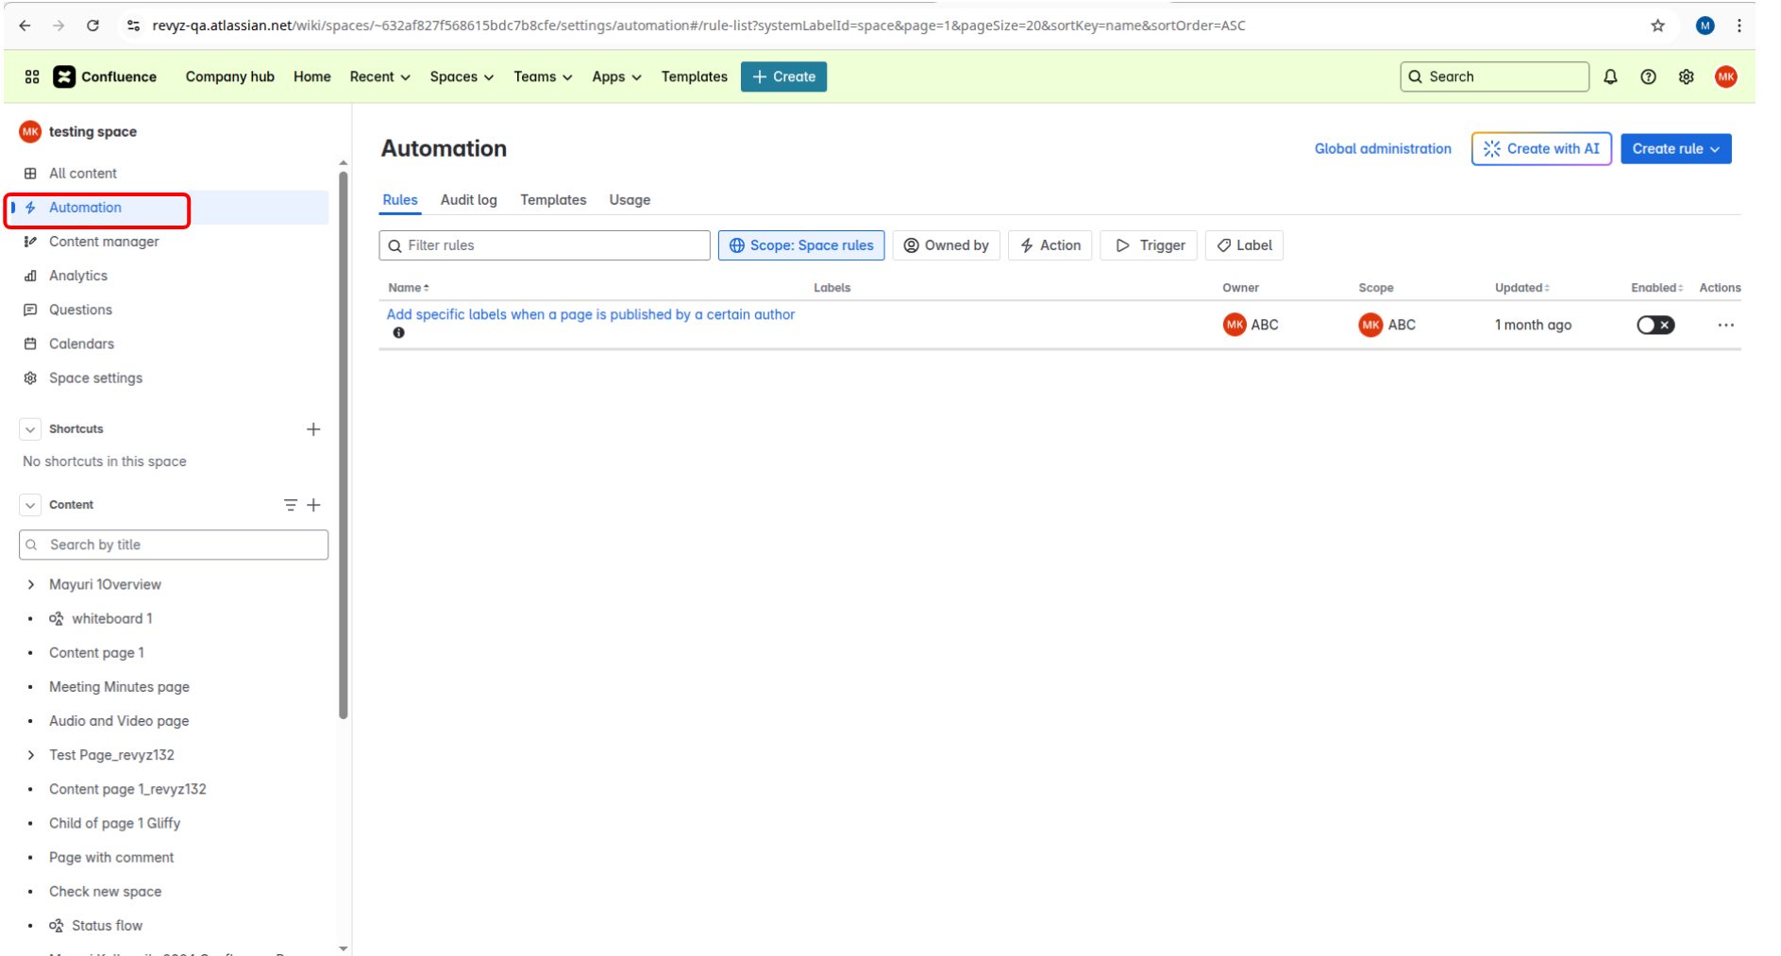This screenshot has height=956, width=1781.
Task: Open the top-right settings gear
Action: point(1687,76)
